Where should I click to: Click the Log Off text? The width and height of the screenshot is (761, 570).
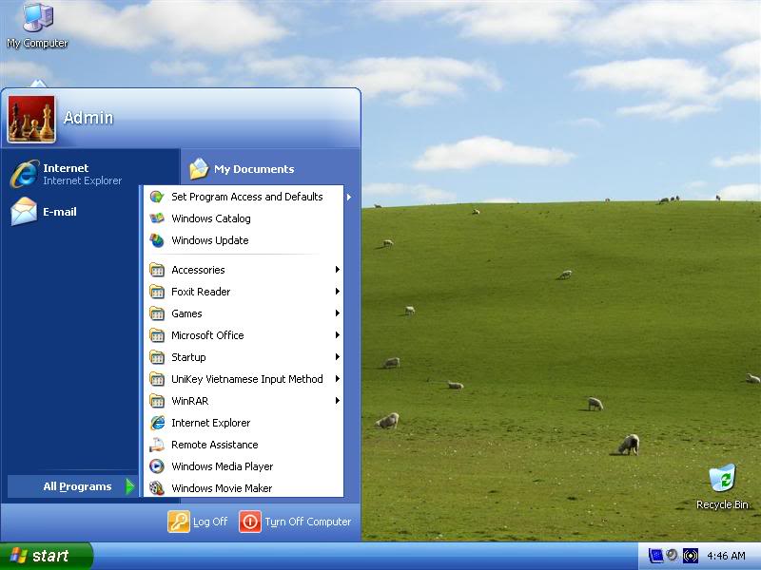coord(210,522)
